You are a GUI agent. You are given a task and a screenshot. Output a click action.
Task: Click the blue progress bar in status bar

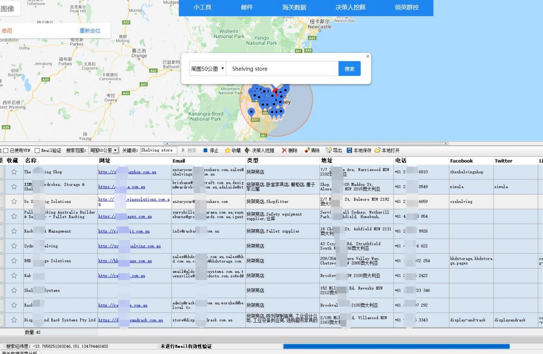(x=396, y=346)
